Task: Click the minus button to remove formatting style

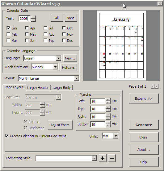Action: click(112, 158)
